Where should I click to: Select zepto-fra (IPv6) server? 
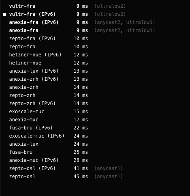tap(49, 39)
